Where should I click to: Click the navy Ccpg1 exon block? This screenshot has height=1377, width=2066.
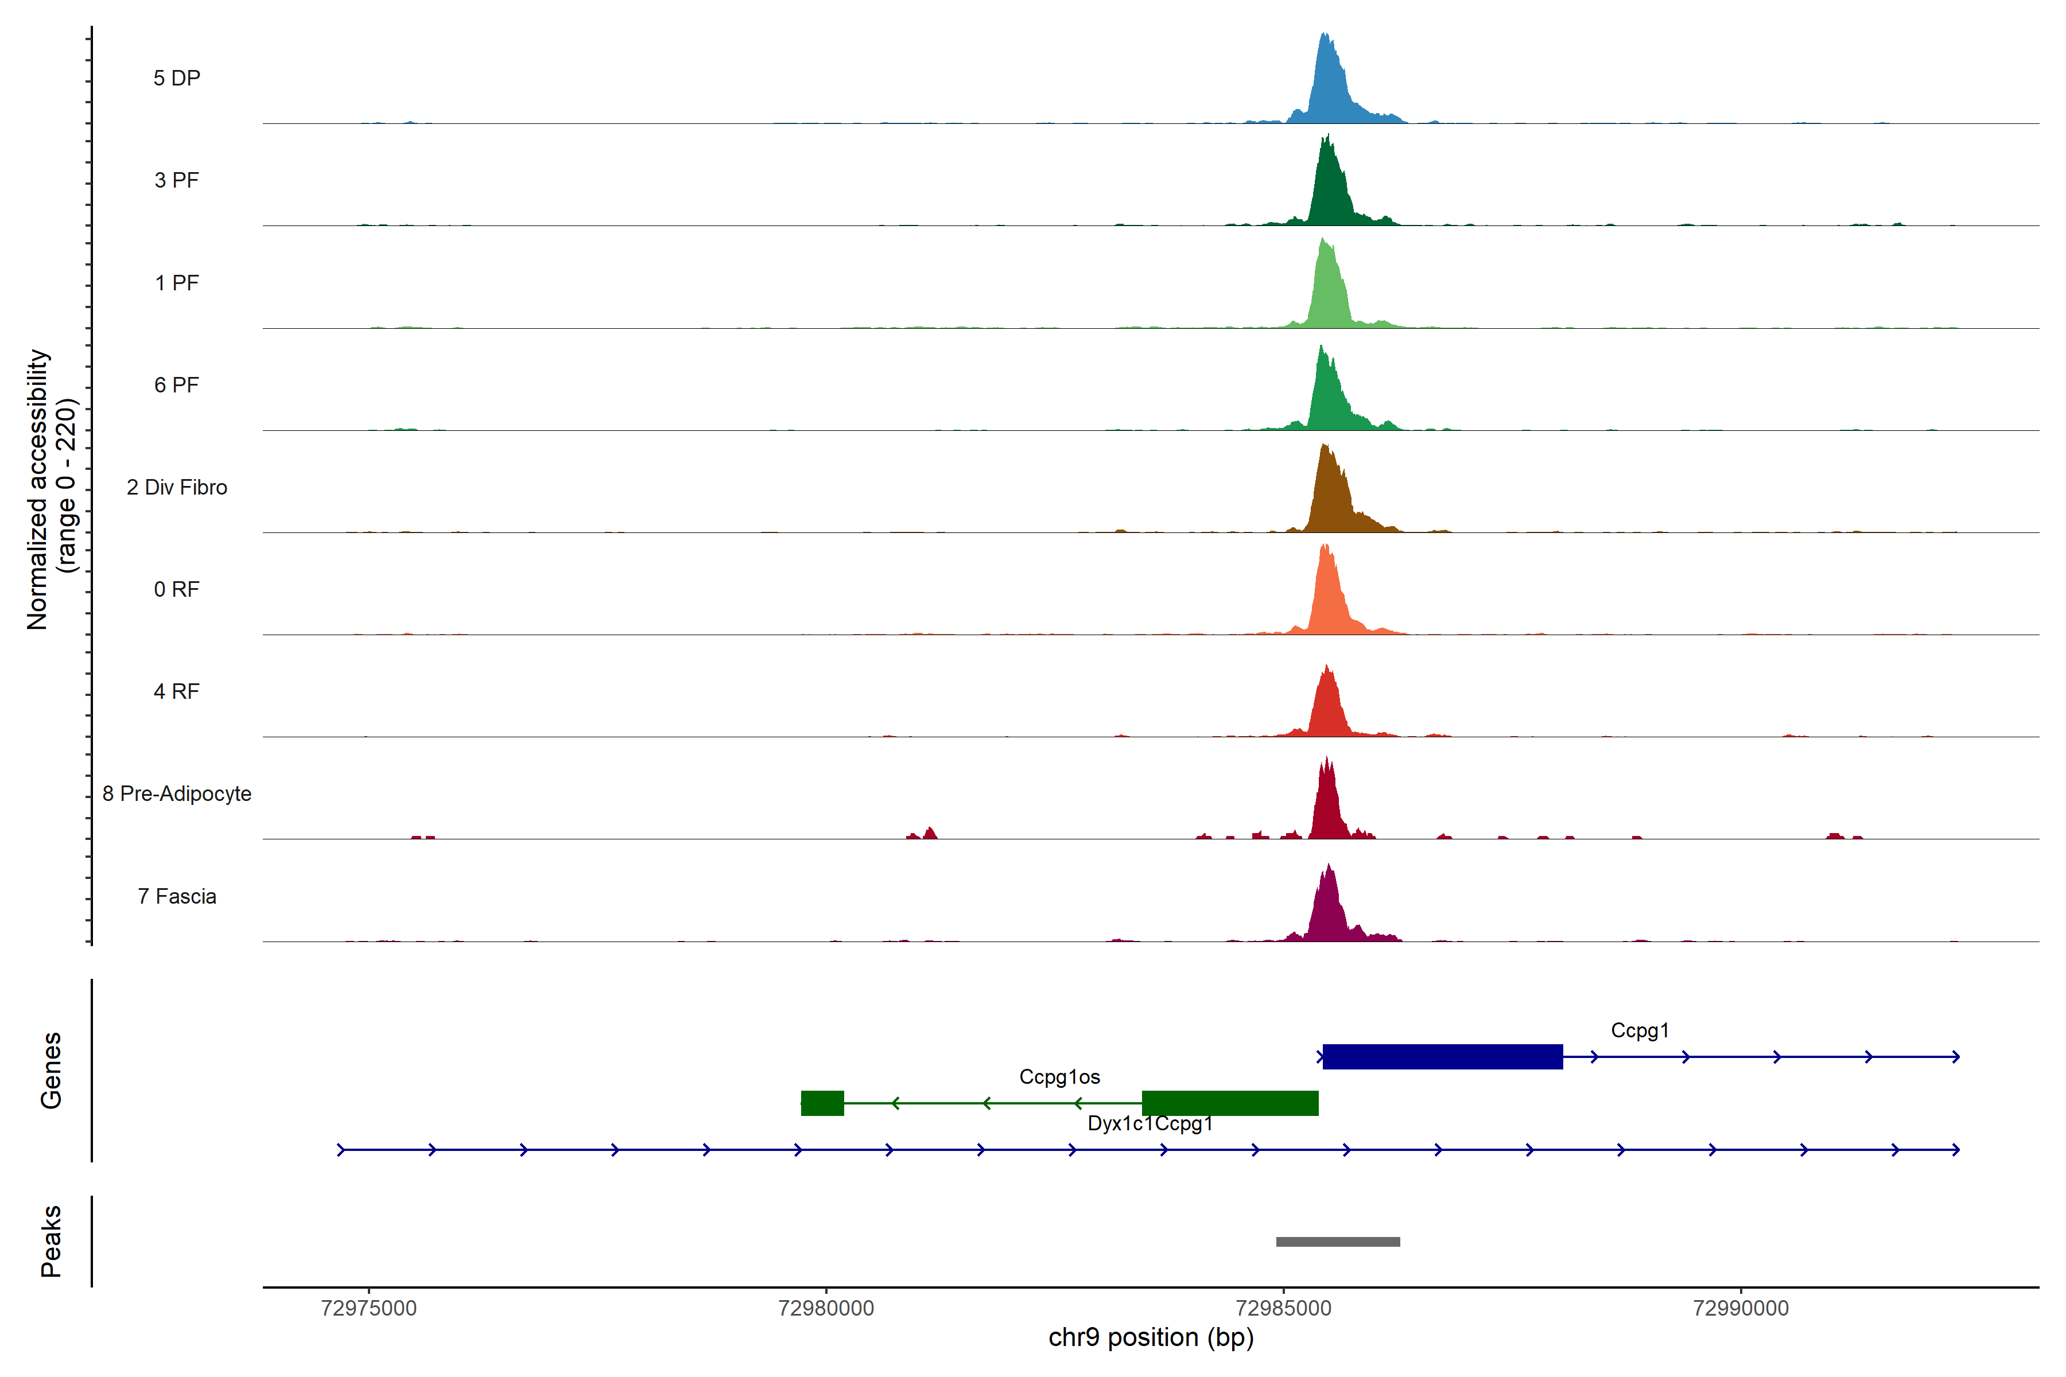click(x=1442, y=1056)
